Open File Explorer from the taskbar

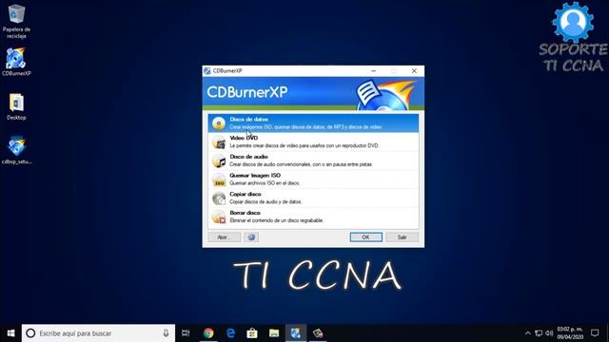[274, 333]
